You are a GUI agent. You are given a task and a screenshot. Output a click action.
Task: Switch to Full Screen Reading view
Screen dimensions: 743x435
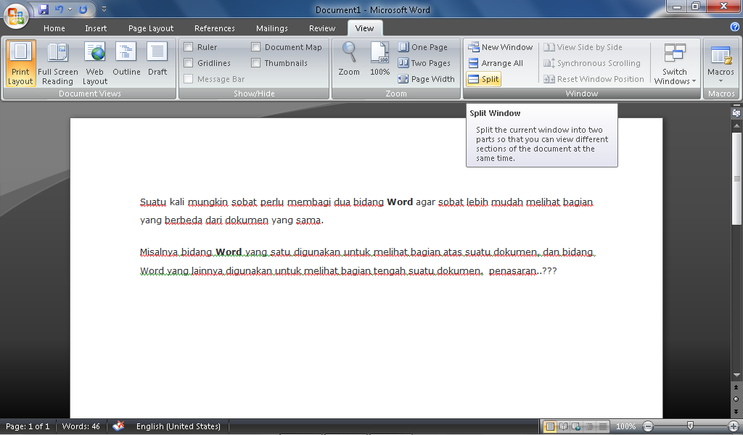click(58, 63)
